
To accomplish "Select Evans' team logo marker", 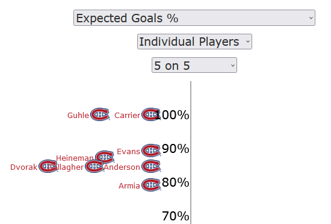I will click(x=151, y=151).
